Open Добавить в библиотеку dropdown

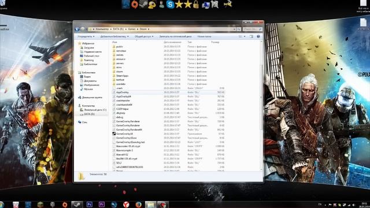(x=114, y=36)
